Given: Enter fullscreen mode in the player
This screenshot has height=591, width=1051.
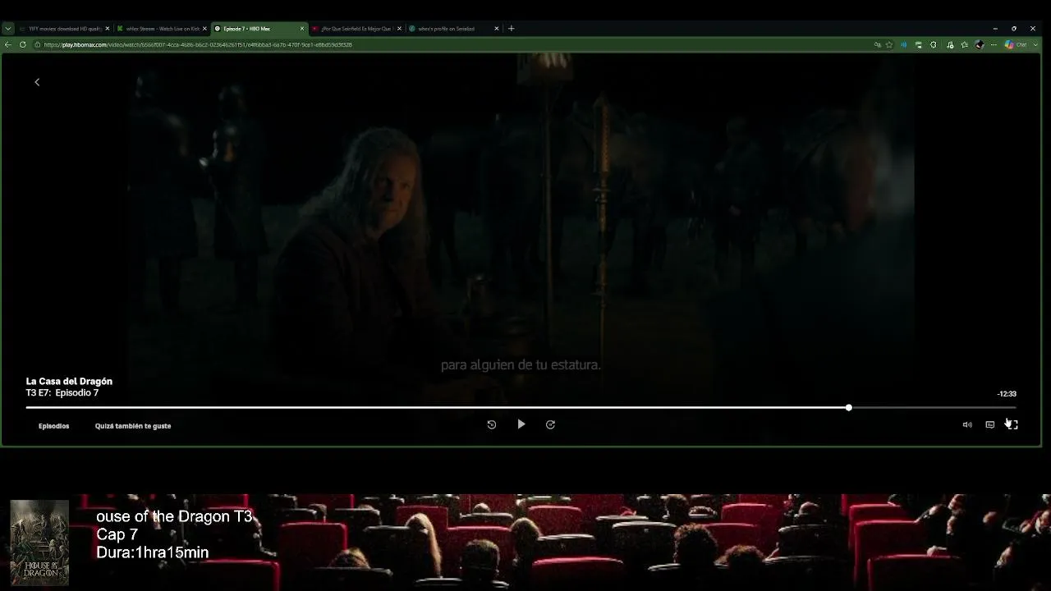Looking at the screenshot, I should 1012,424.
